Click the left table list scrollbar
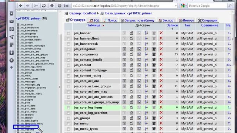The image size is (237, 133). pyautogui.click(x=60, y=87)
